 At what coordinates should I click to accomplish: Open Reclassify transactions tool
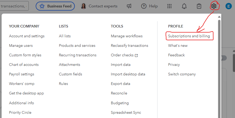(x=130, y=46)
